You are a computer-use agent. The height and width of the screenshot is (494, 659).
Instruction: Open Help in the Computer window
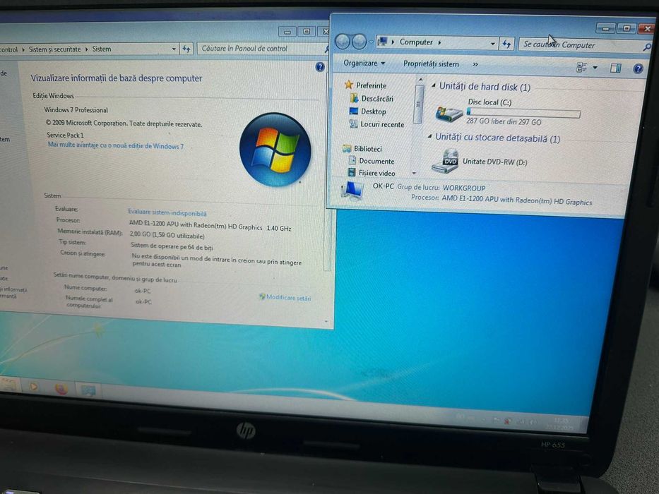click(x=638, y=68)
